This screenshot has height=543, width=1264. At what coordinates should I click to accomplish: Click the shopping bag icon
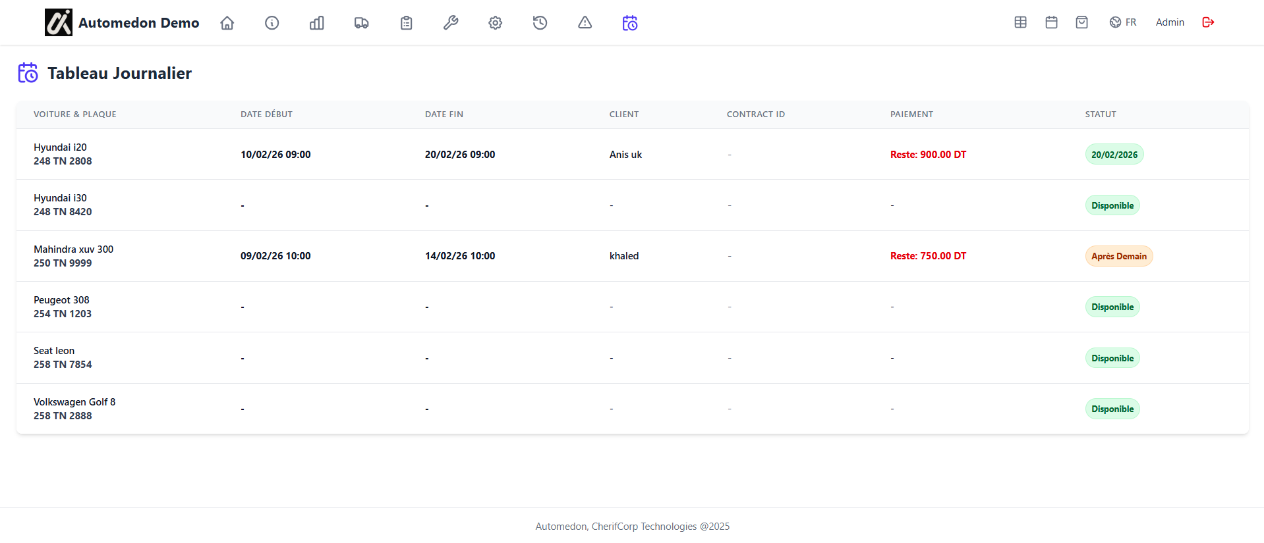(x=1082, y=22)
